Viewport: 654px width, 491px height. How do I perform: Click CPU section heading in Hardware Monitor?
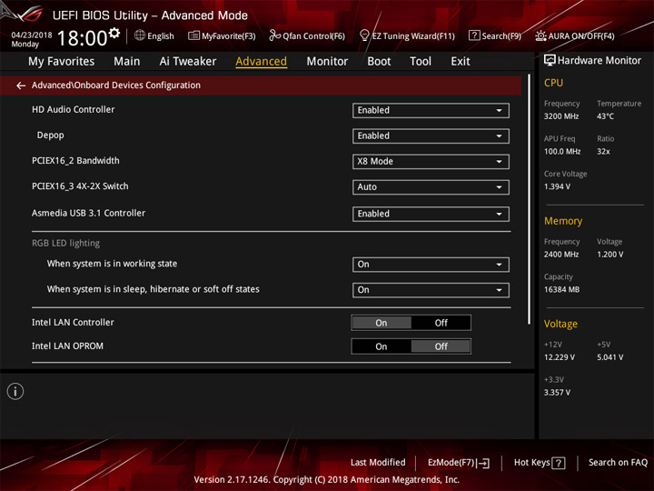553,83
